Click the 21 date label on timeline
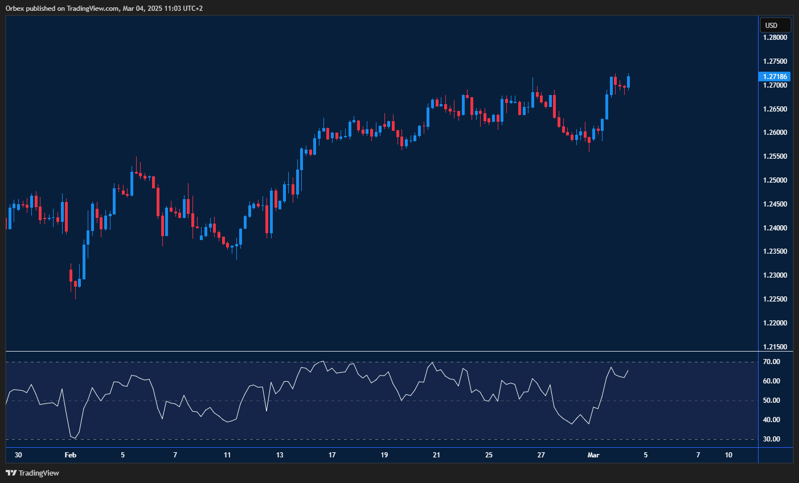 pos(436,455)
